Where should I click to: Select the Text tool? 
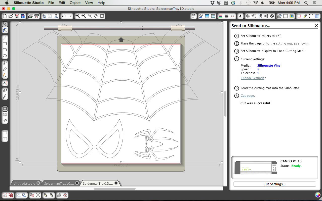tap(5, 83)
